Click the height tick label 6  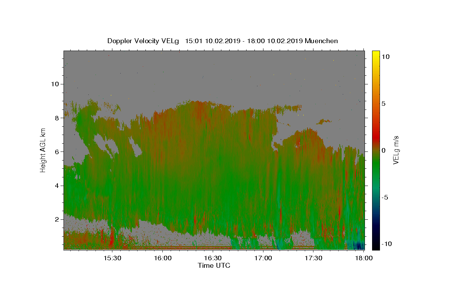[57, 151]
